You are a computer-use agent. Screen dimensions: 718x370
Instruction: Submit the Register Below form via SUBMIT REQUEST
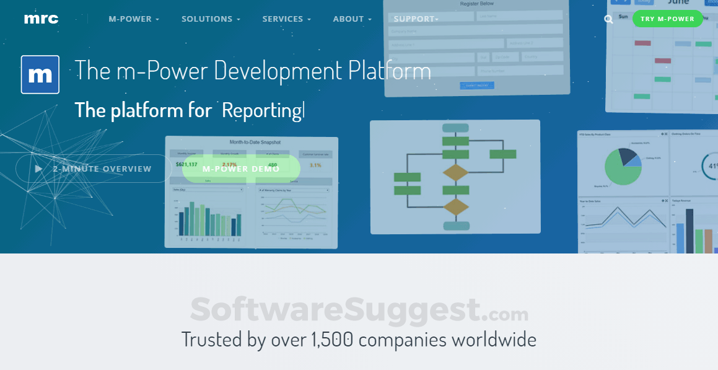(477, 85)
